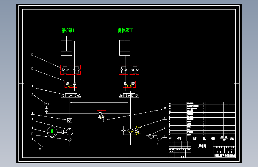This screenshot has width=258, height=167.
Task: Select the bypass check valve left of return filter
Action: 123,130
